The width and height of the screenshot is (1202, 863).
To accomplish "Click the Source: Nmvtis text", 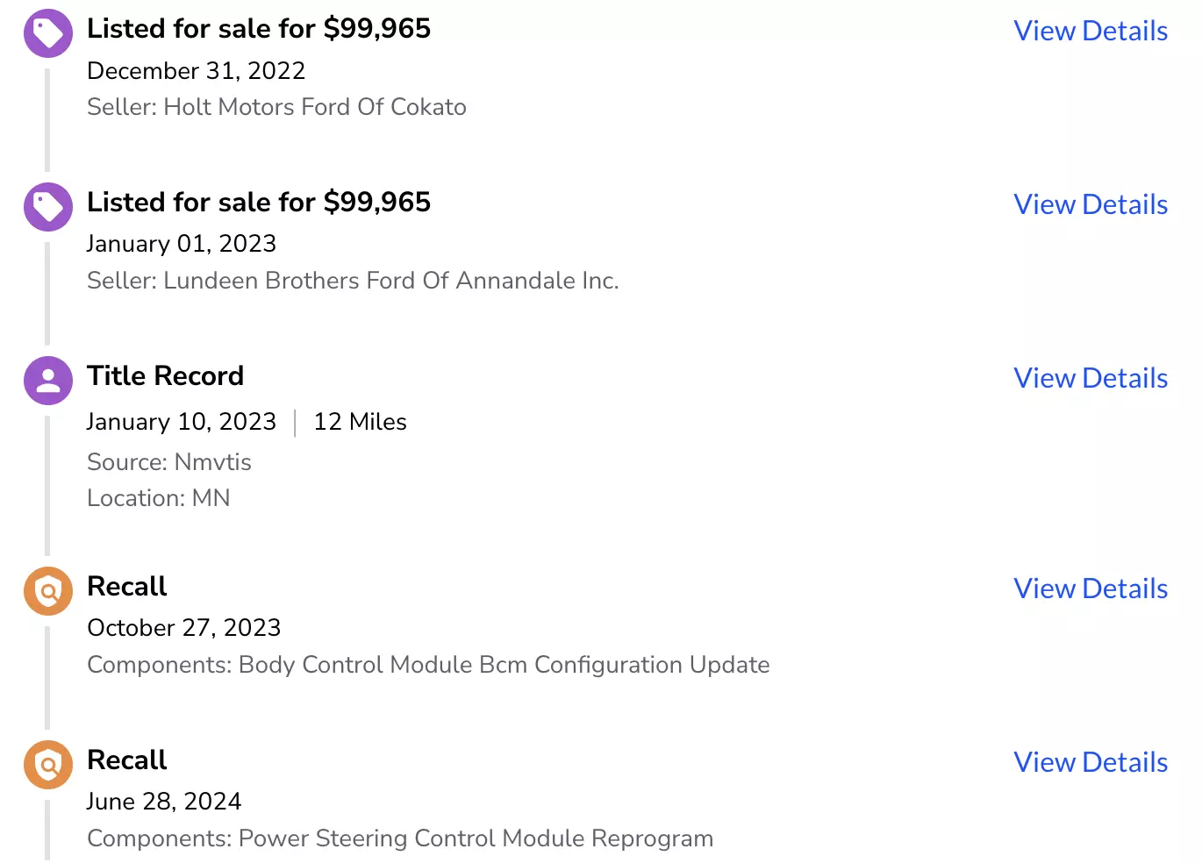I will (x=169, y=462).
